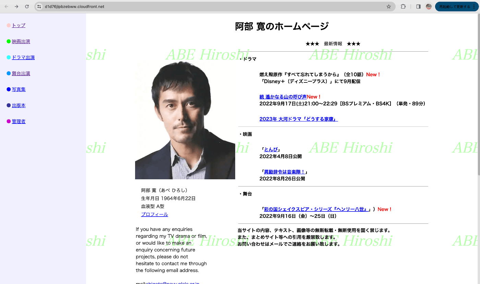Click the portrait photo of Abe Hiroshi

pyautogui.click(x=185, y=120)
